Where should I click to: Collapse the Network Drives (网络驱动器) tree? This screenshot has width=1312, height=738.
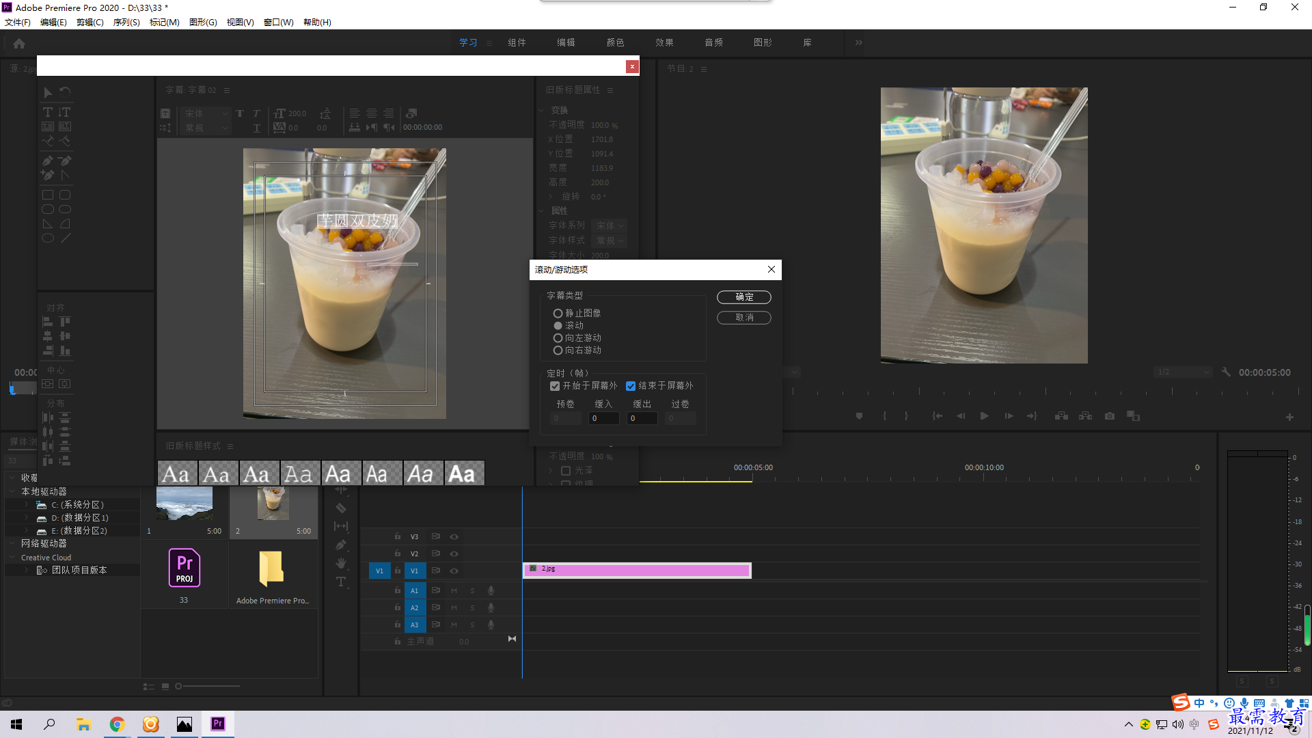[x=12, y=544]
